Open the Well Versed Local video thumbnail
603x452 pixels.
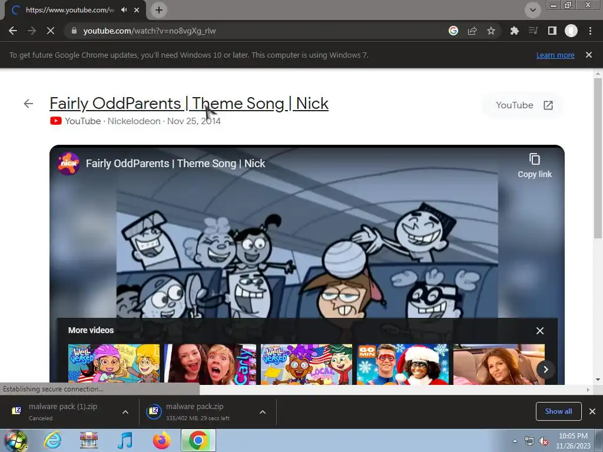[306, 364]
